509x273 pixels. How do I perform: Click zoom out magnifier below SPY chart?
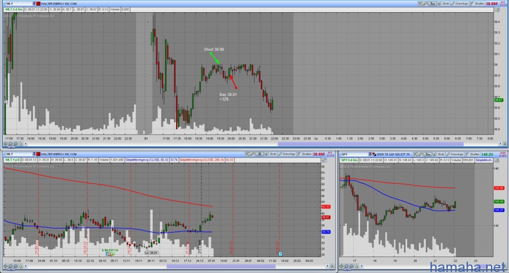tap(352, 266)
